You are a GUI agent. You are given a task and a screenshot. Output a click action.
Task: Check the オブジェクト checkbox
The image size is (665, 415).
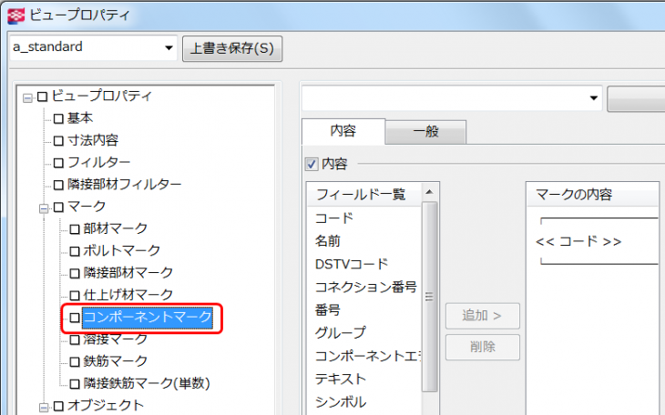click(x=58, y=407)
